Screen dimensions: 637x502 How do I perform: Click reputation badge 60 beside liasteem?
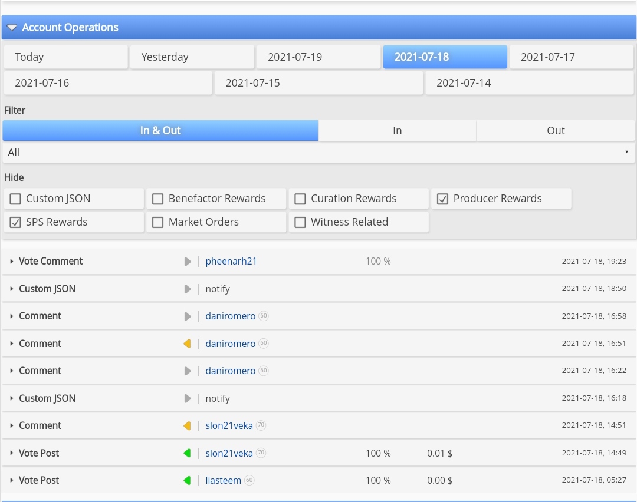point(249,480)
